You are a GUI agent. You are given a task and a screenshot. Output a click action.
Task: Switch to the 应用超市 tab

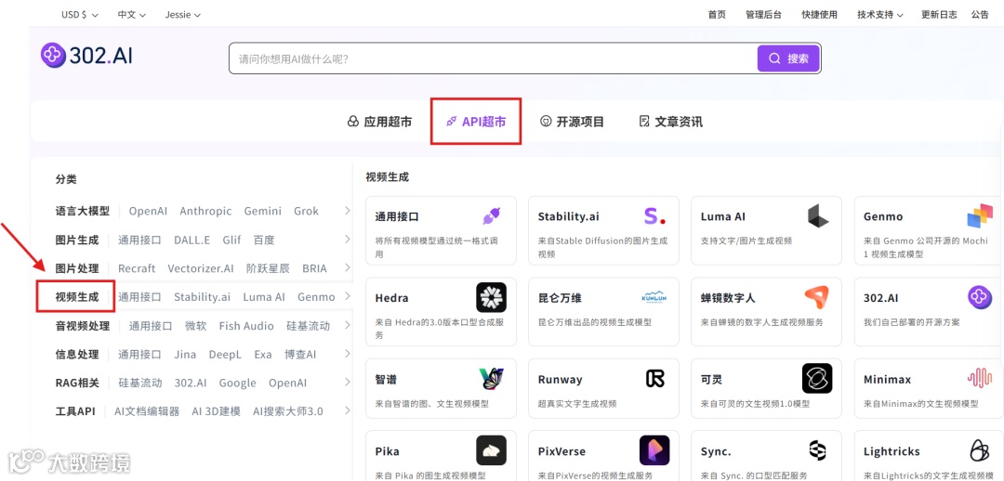[379, 122]
